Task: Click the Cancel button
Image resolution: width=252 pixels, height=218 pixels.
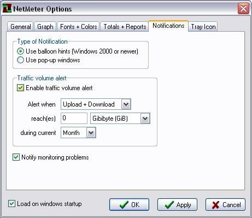Action: [x=225, y=205]
